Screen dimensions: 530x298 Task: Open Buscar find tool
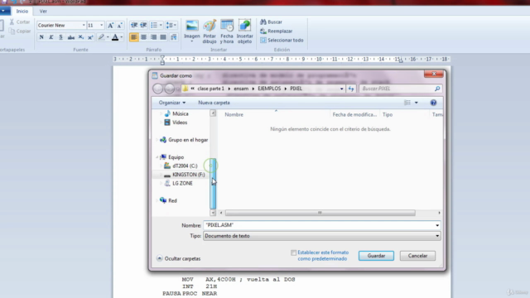click(x=271, y=22)
